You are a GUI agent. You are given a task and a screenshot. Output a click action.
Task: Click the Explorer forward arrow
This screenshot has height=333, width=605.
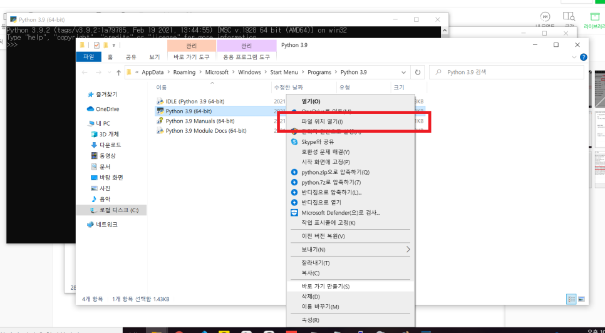coord(98,73)
